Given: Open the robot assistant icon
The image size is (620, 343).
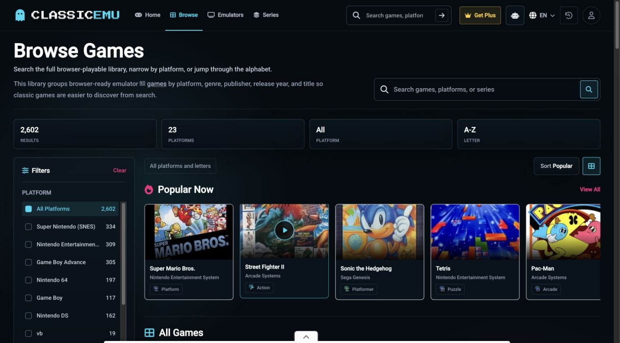Looking at the screenshot, I should coord(515,16).
